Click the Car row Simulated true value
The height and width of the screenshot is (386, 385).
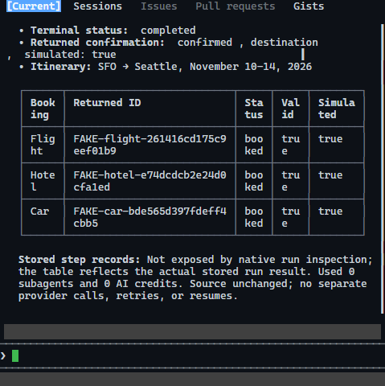(330, 211)
